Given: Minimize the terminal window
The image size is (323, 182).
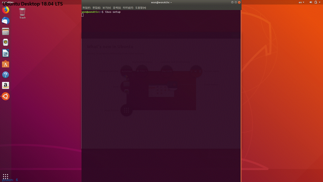Looking at the screenshot, I should 232,2.
